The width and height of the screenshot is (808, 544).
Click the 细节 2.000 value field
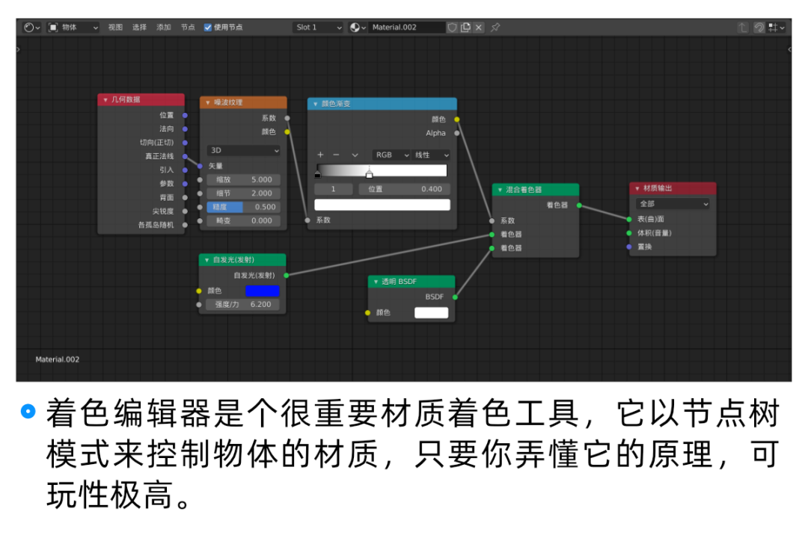[244, 193]
